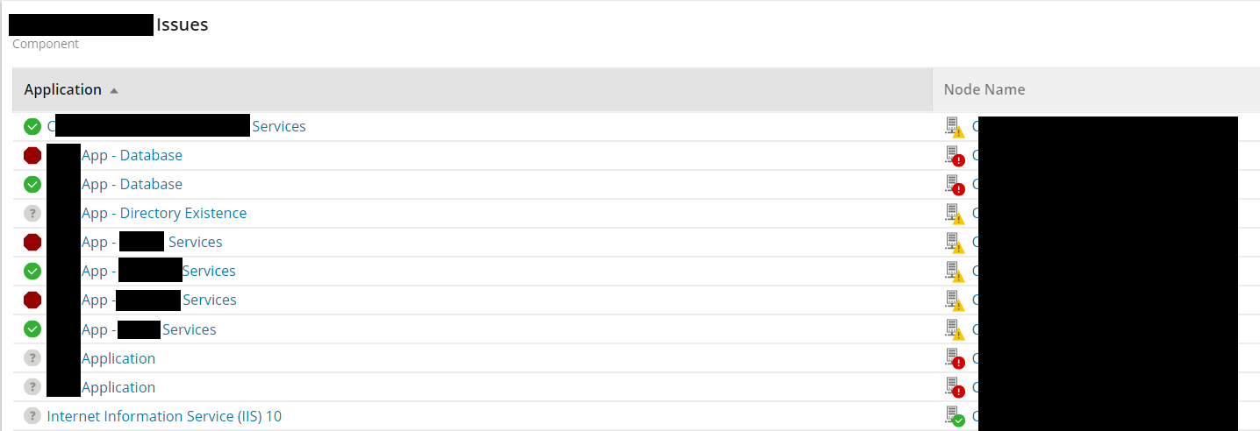Image resolution: width=1260 pixels, height=431 pixels.
Task: Click the unknown status icon beside the IIS 10 row
Action: [x=32, y=416]
